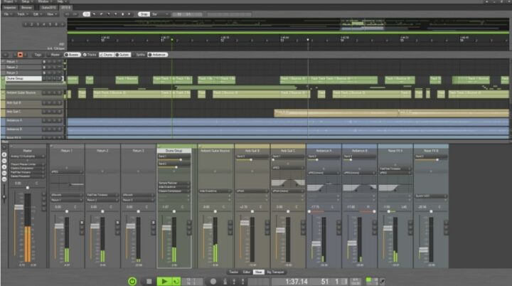Open the Project menu

point(9,2)
